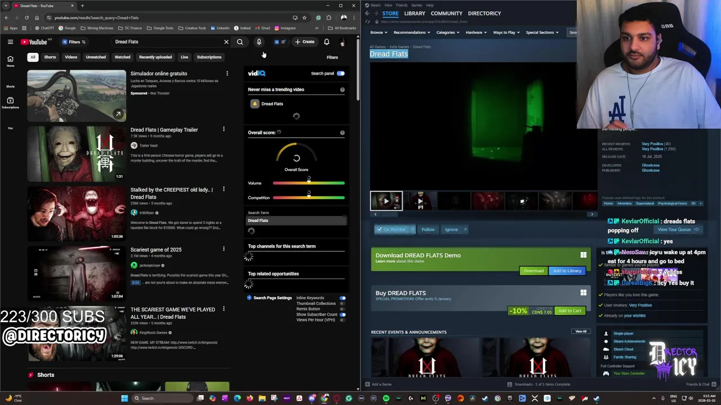Click the Chrome browser reload button

click(26, 17)
